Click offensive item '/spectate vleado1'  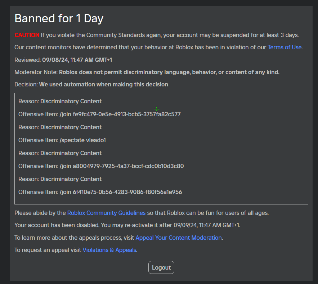tap(83, 140)
